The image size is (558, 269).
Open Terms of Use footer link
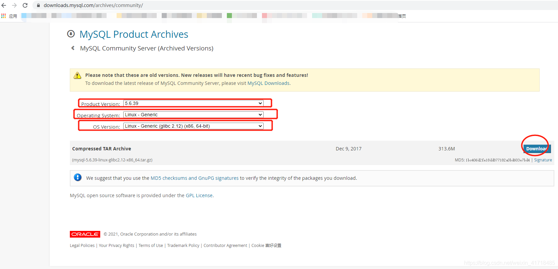(151, 245)
